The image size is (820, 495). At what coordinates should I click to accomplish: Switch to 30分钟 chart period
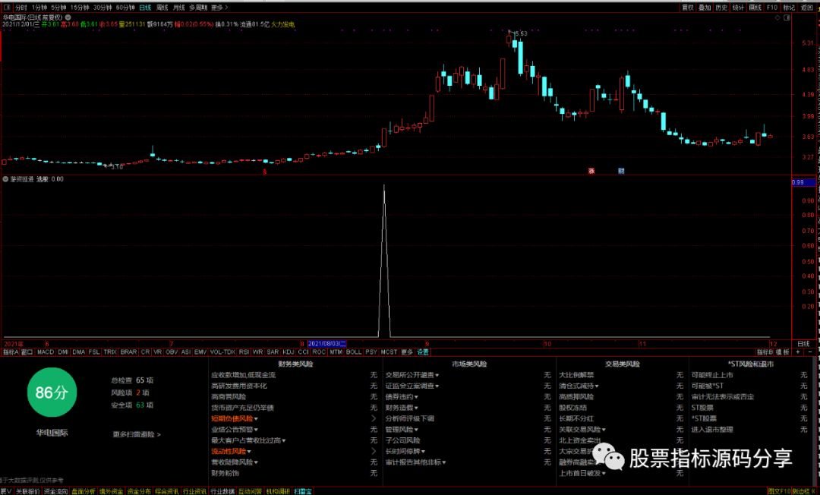point(102,8)
